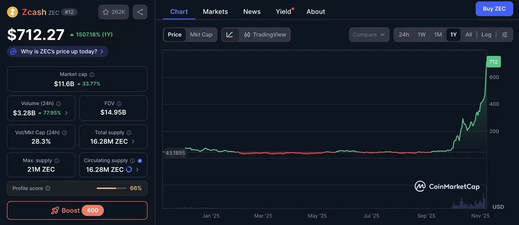Click the TradingView candlestick icon
Screen dimensions: 519x225
247,34
